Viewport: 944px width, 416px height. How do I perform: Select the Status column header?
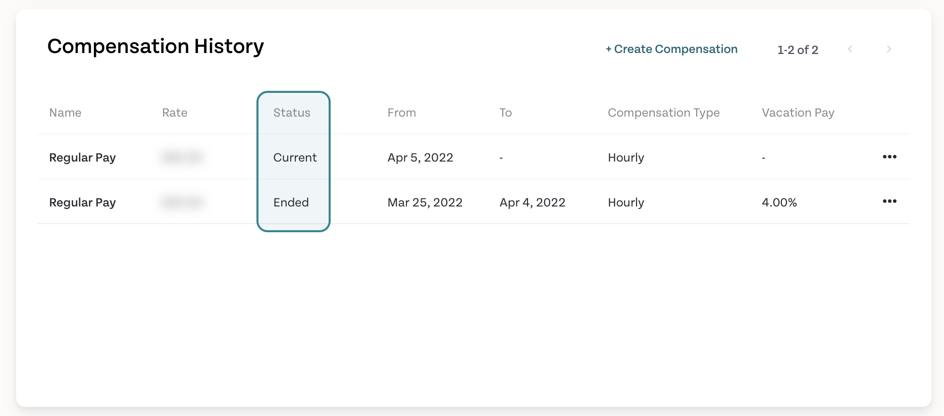click(x=292, y=113)
